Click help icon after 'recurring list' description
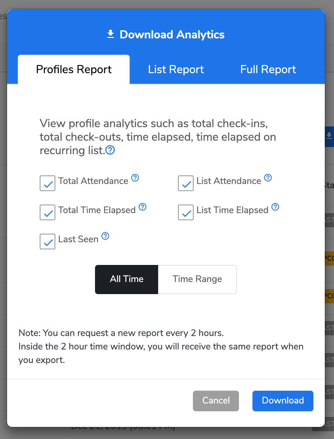Screen dimensions: 334x439 (110, 151)
